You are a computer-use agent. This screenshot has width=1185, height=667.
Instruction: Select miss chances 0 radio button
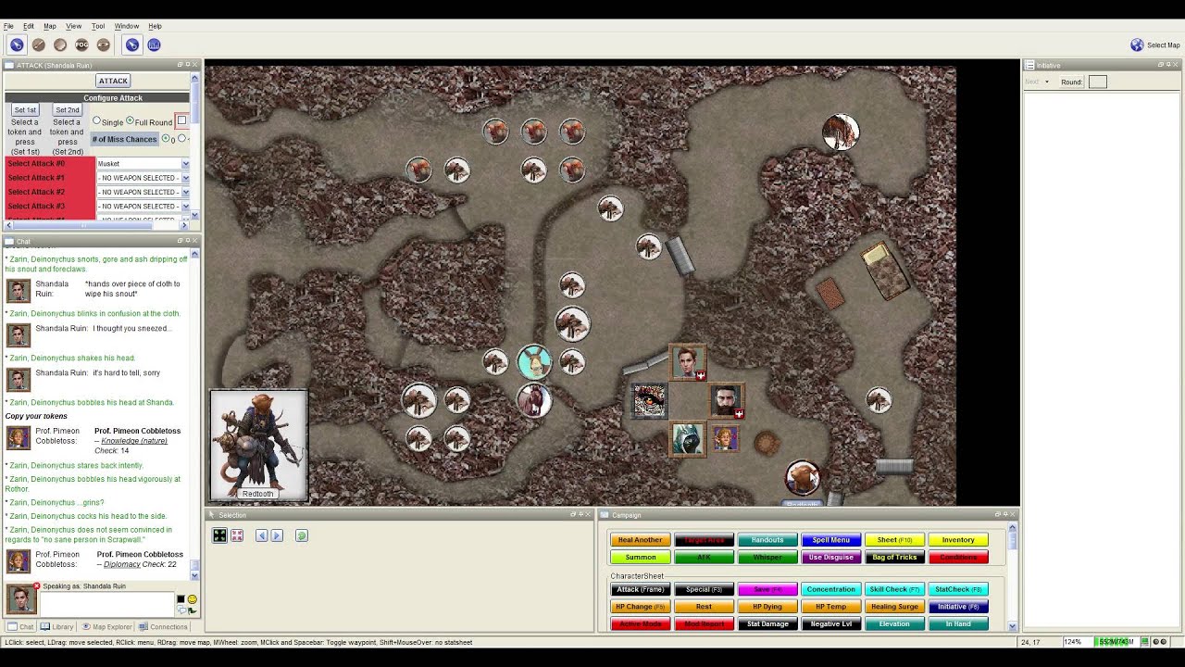click(167, 139)
